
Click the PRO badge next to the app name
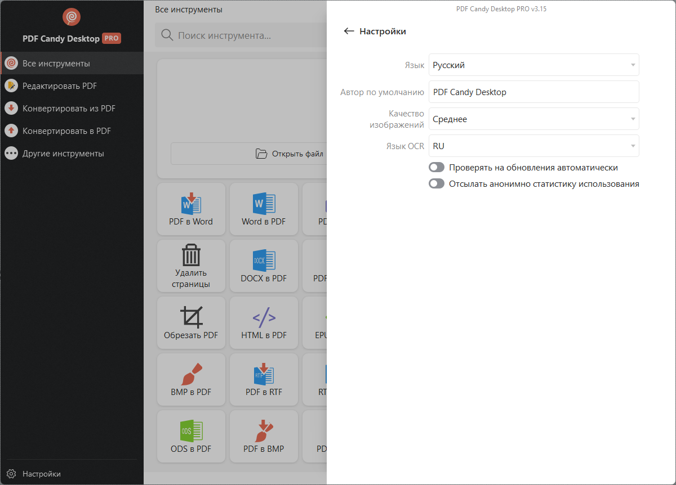112,39
